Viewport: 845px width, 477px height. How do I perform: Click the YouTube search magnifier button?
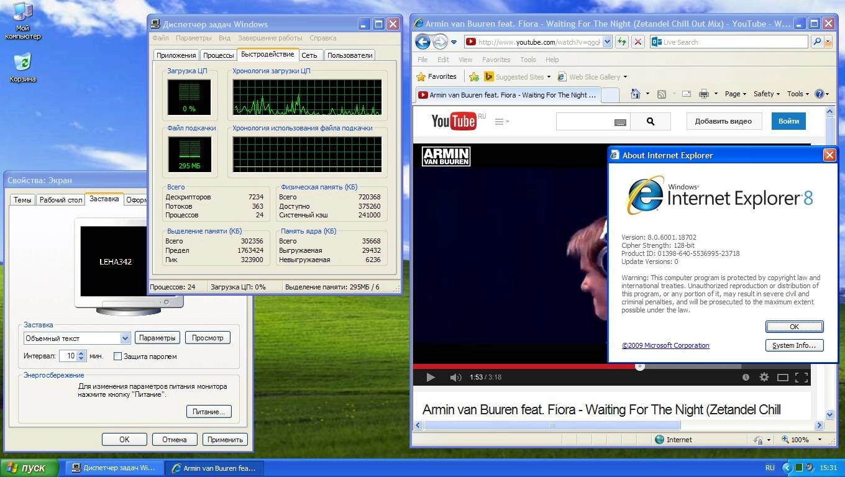pos(651,122)
